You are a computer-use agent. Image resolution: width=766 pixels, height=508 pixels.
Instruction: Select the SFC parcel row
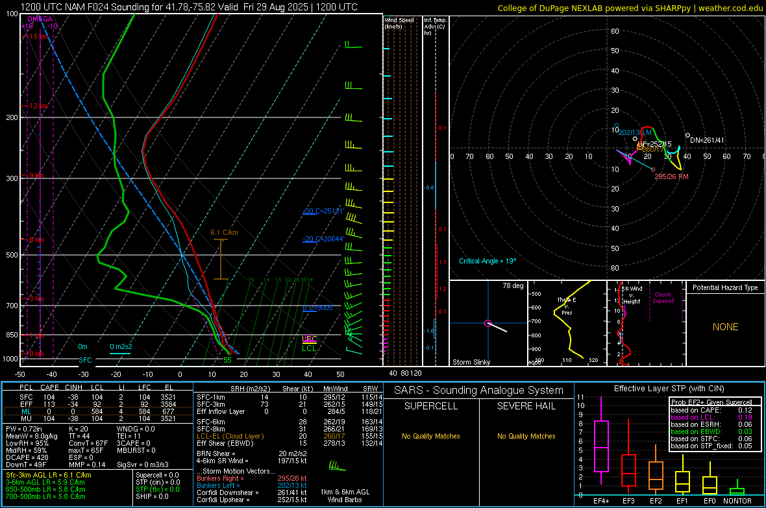click(x=97, y=397)
